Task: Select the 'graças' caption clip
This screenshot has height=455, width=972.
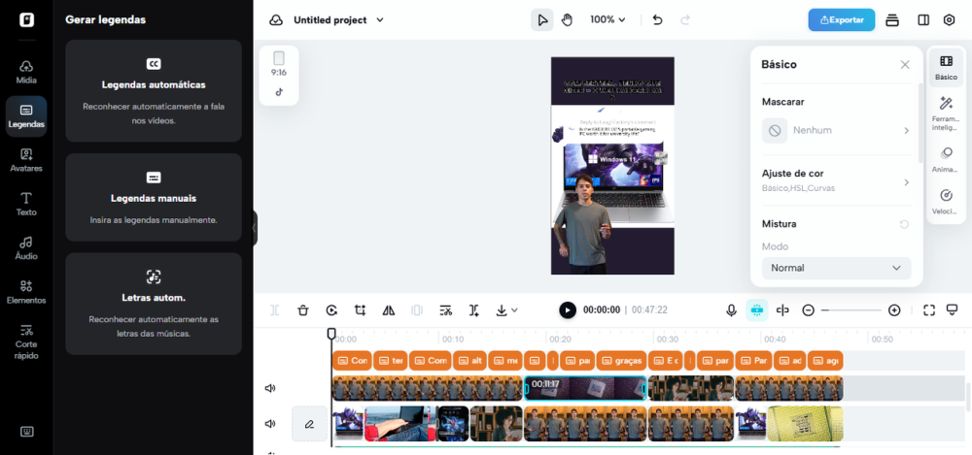Action: [x=622, y=360]
